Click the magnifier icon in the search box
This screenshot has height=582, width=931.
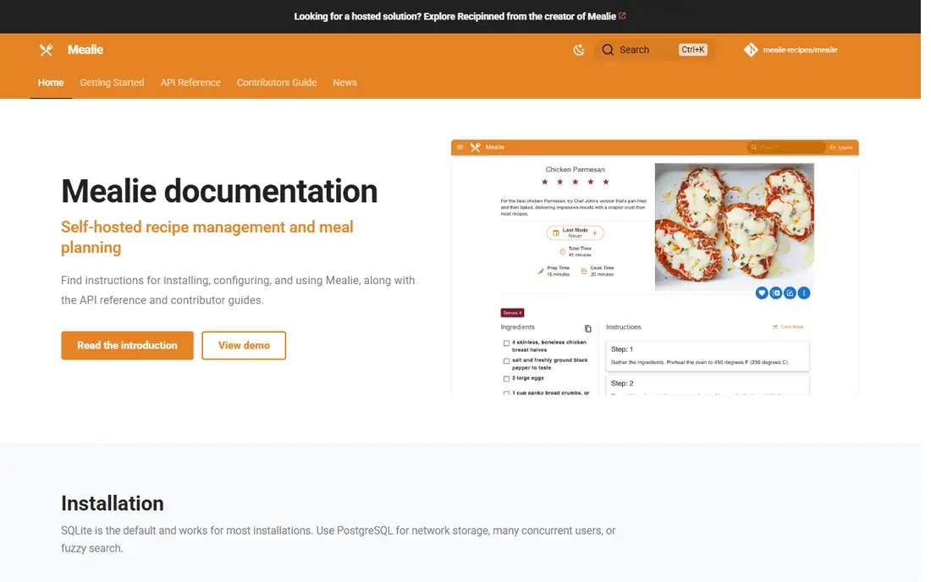608,50
